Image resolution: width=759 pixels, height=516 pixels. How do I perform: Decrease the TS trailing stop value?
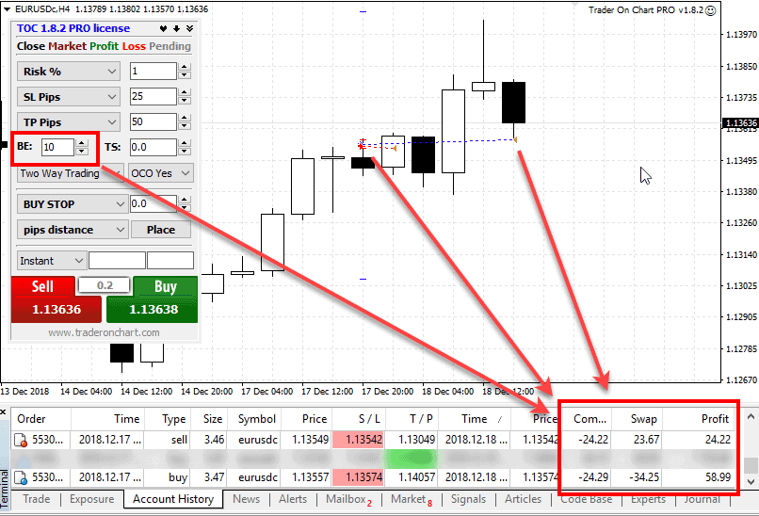[x=184, y=151]
